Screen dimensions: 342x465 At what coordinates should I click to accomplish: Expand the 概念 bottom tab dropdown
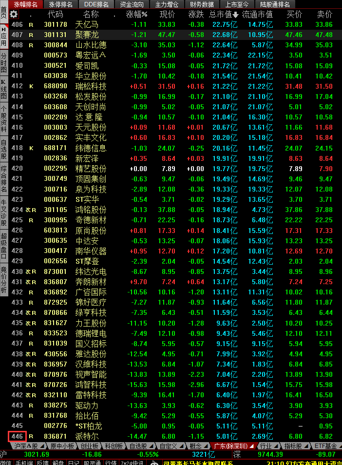pyautogui.click(x=206, y=446)
